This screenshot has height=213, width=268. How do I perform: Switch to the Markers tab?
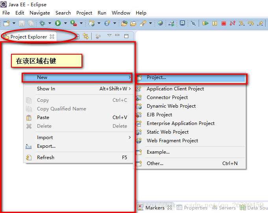click(155, 208)
